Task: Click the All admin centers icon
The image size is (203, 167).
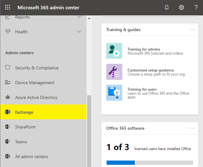Action: click(x=8, y=156)
